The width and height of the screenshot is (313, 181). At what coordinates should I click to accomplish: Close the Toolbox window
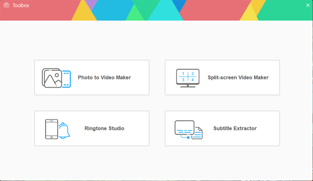pos(308,5)
